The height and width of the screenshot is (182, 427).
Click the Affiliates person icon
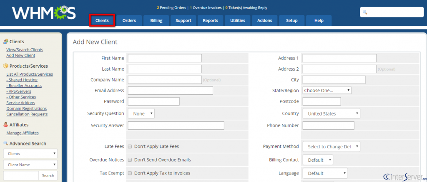tap(5, 125)
